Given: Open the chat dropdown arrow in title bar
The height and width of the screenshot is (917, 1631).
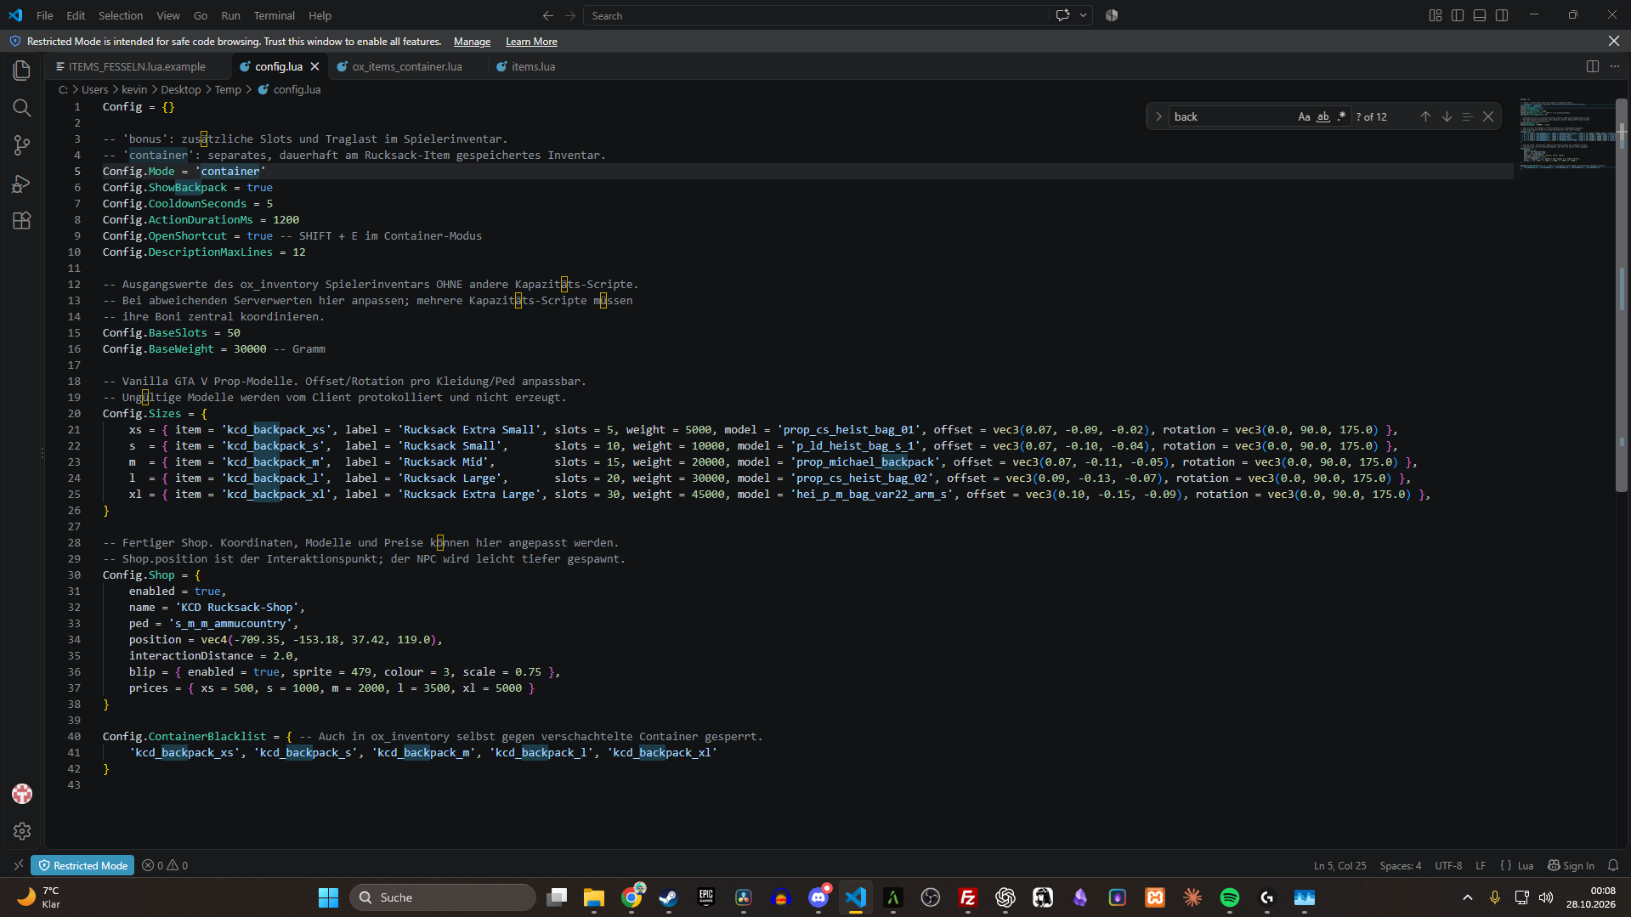Looking at the screenshot, I should pos(1083,15).
